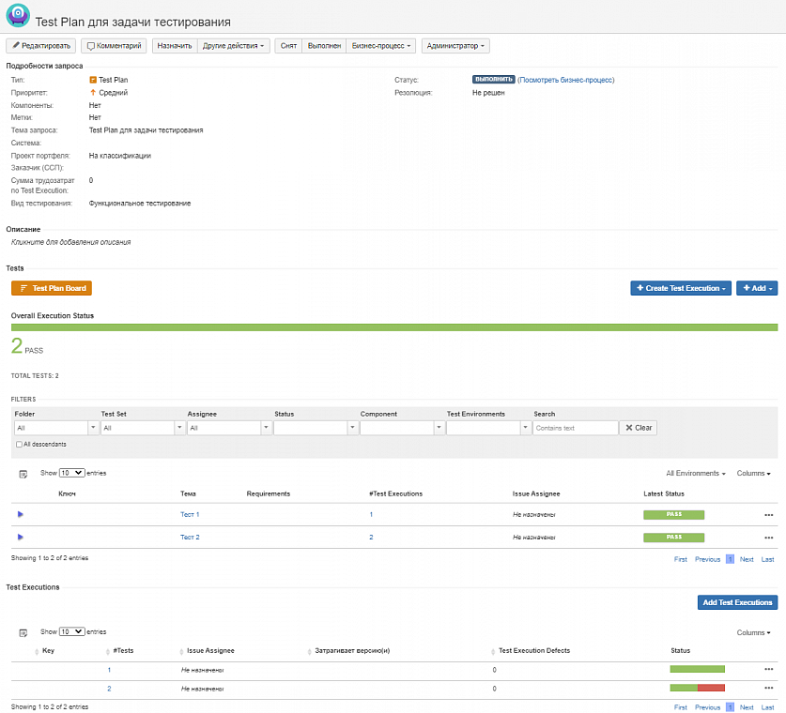
Task: Open Columns menu of Tests table
Action: 753,473
